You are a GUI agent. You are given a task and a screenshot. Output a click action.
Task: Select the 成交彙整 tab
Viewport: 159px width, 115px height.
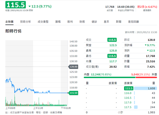(43, 22)
